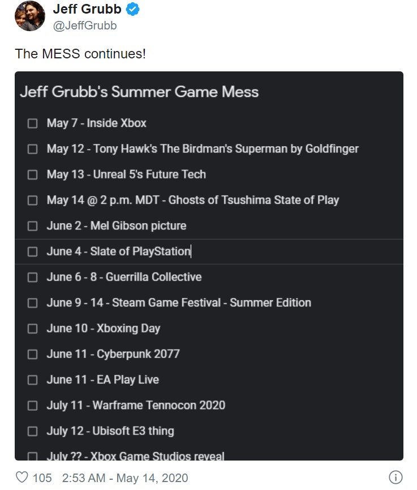This screenshot has width=417, height=490.
Task: Click the Summer Game Mess list title
Action: click(139, 92)
